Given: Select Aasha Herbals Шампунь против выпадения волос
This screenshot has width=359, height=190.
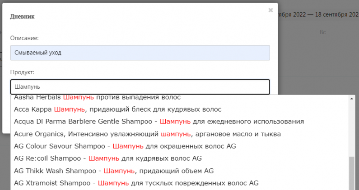Looking at the screenshot, I should (97, 98).
